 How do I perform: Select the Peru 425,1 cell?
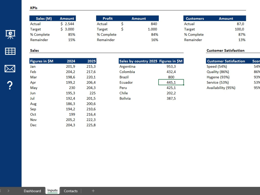(x=171, y=88)
